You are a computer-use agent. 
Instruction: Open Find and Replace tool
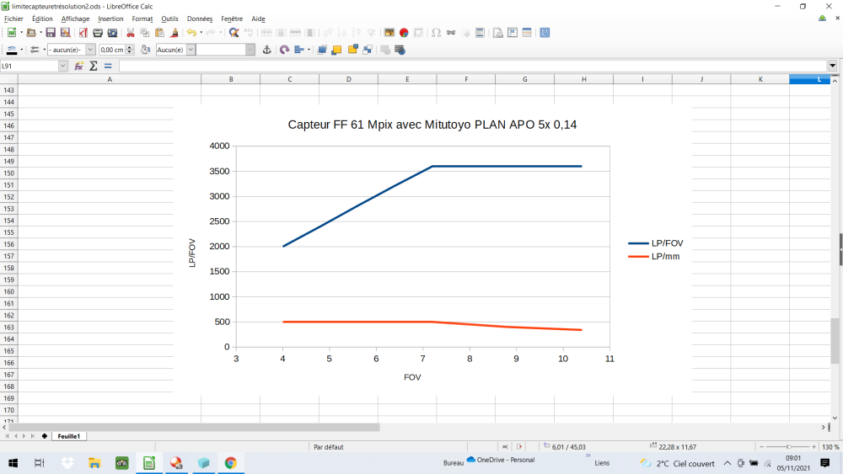coord(234,33)
